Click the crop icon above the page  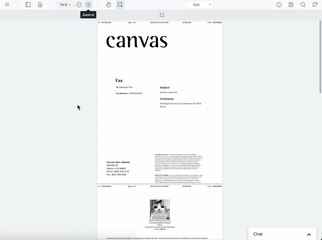point(161,15)
